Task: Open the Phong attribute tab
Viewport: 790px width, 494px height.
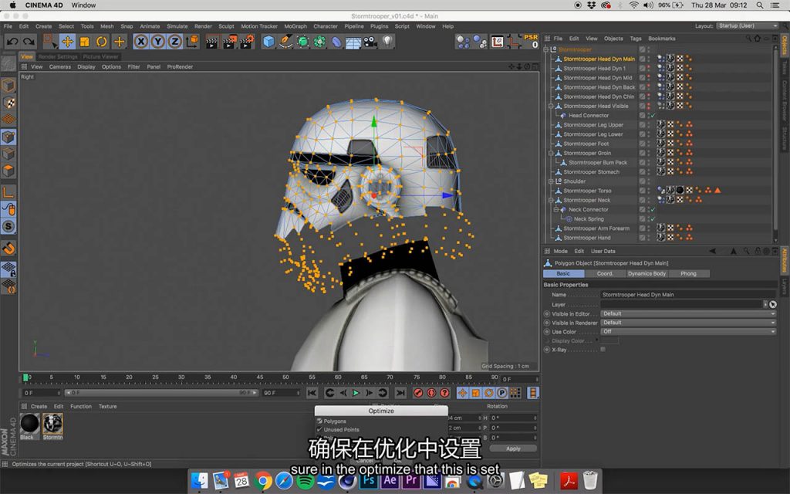Action: [688, 273]
